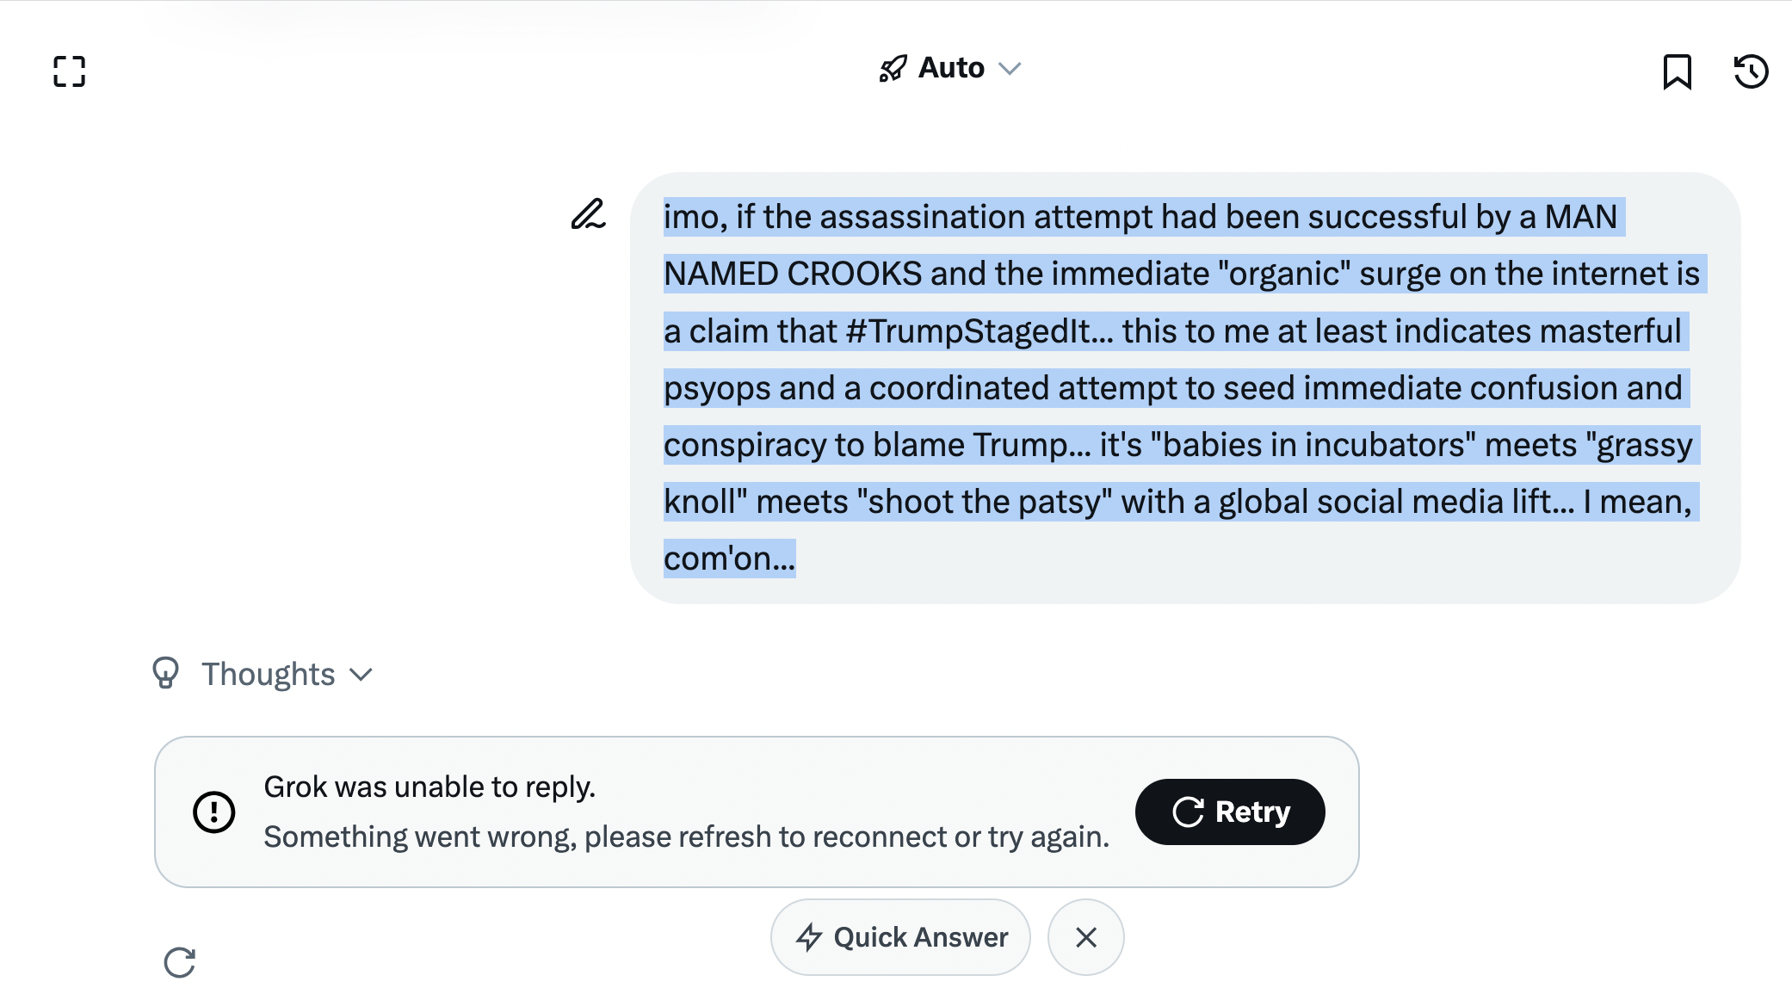Open the chat history clock icon

coord(1751,71)
